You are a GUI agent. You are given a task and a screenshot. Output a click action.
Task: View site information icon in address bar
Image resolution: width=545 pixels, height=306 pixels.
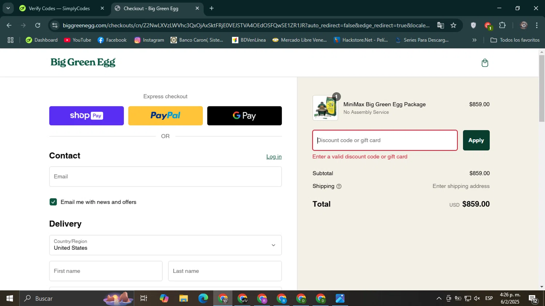[x=55, y=25]
